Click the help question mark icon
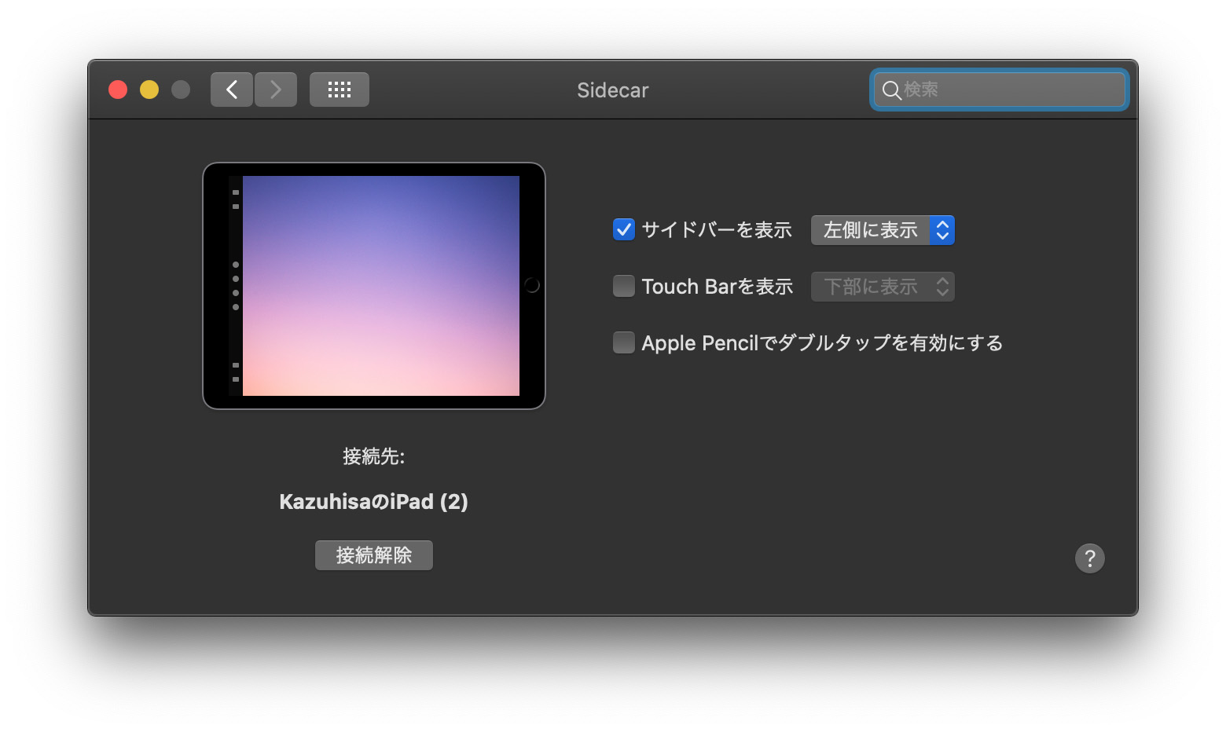This screenshot has width=1226, height=732. pos(1089,558)
